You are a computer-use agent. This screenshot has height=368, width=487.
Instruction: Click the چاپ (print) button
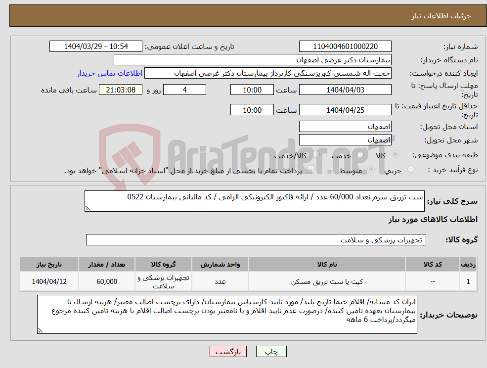(x=271, y=352)
